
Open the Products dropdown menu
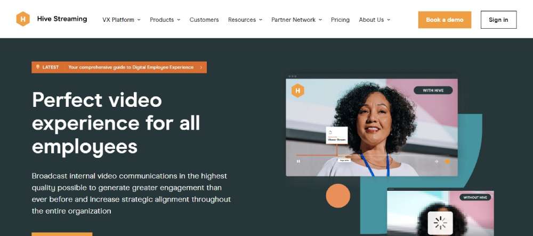pyautogui.click(x=165, y=20)
